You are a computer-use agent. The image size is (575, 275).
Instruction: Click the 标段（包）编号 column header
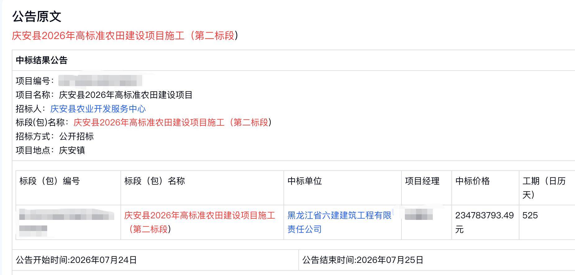50,181
